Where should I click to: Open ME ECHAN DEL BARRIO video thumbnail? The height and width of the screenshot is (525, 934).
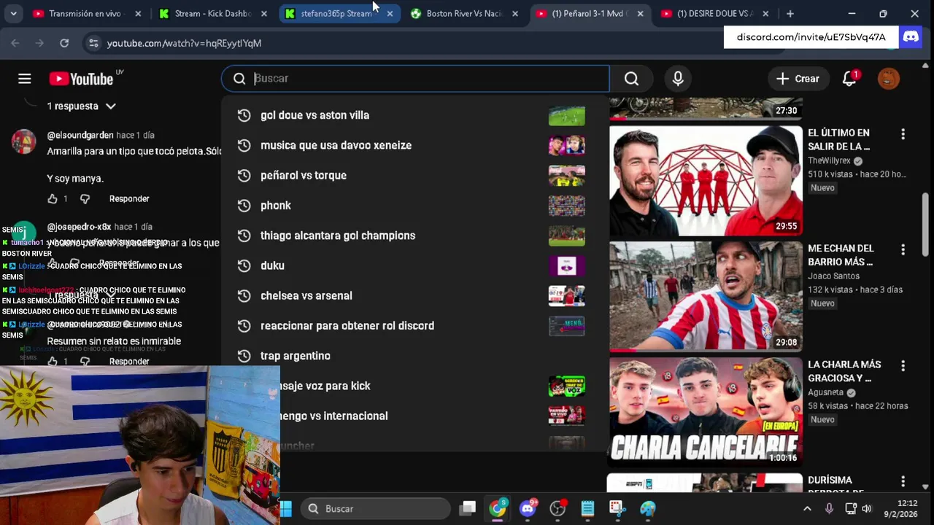click(706, 296)
